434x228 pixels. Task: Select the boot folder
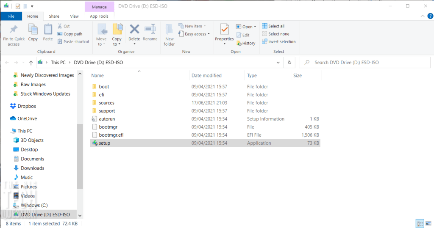click(104, 87)
